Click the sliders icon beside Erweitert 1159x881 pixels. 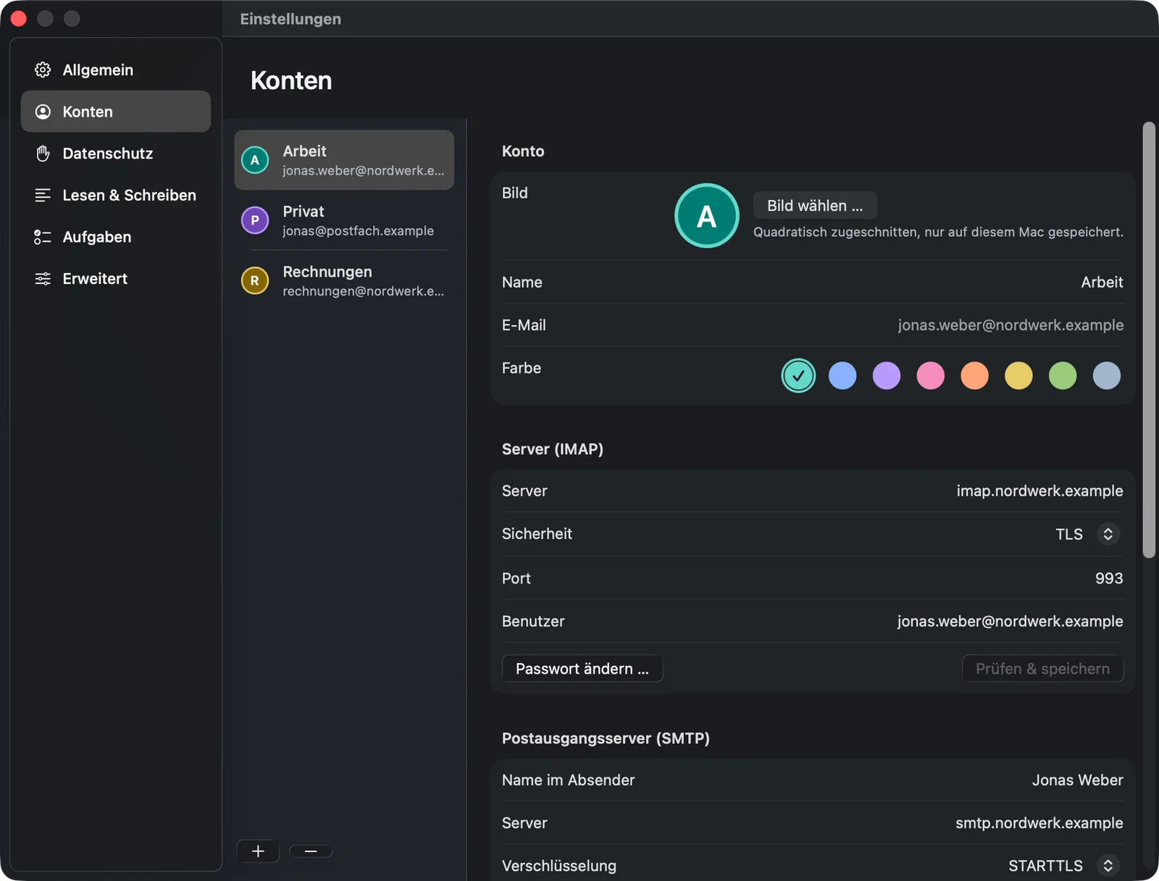(x=43, y=278)
